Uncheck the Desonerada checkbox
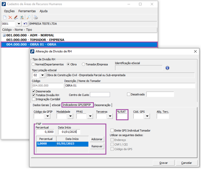The width and height of the screenshot is (201, 169). pos(34,91)
